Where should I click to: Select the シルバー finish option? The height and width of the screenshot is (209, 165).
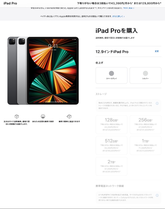145,76
